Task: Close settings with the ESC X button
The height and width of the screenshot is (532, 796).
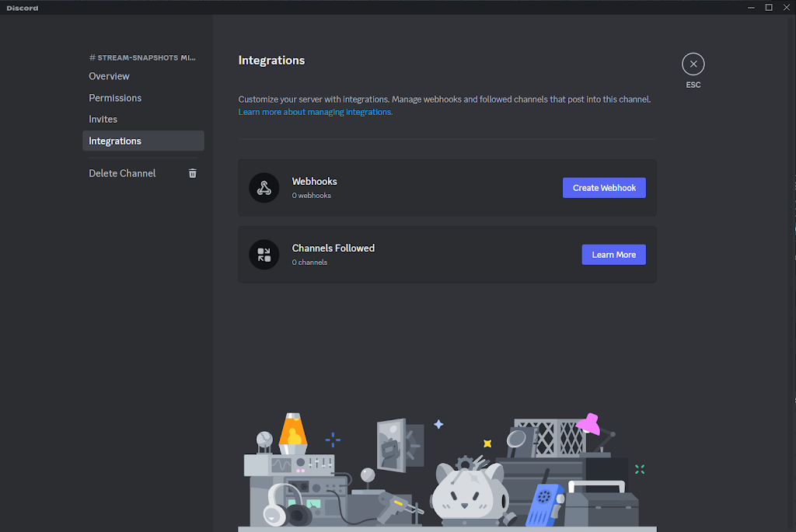Action: (x=693, y=64)
